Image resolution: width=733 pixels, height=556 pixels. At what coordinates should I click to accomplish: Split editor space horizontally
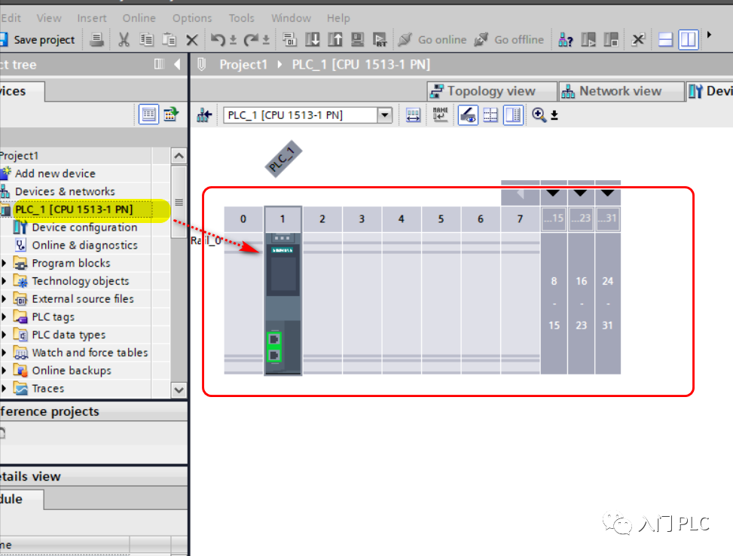[665, 40]
